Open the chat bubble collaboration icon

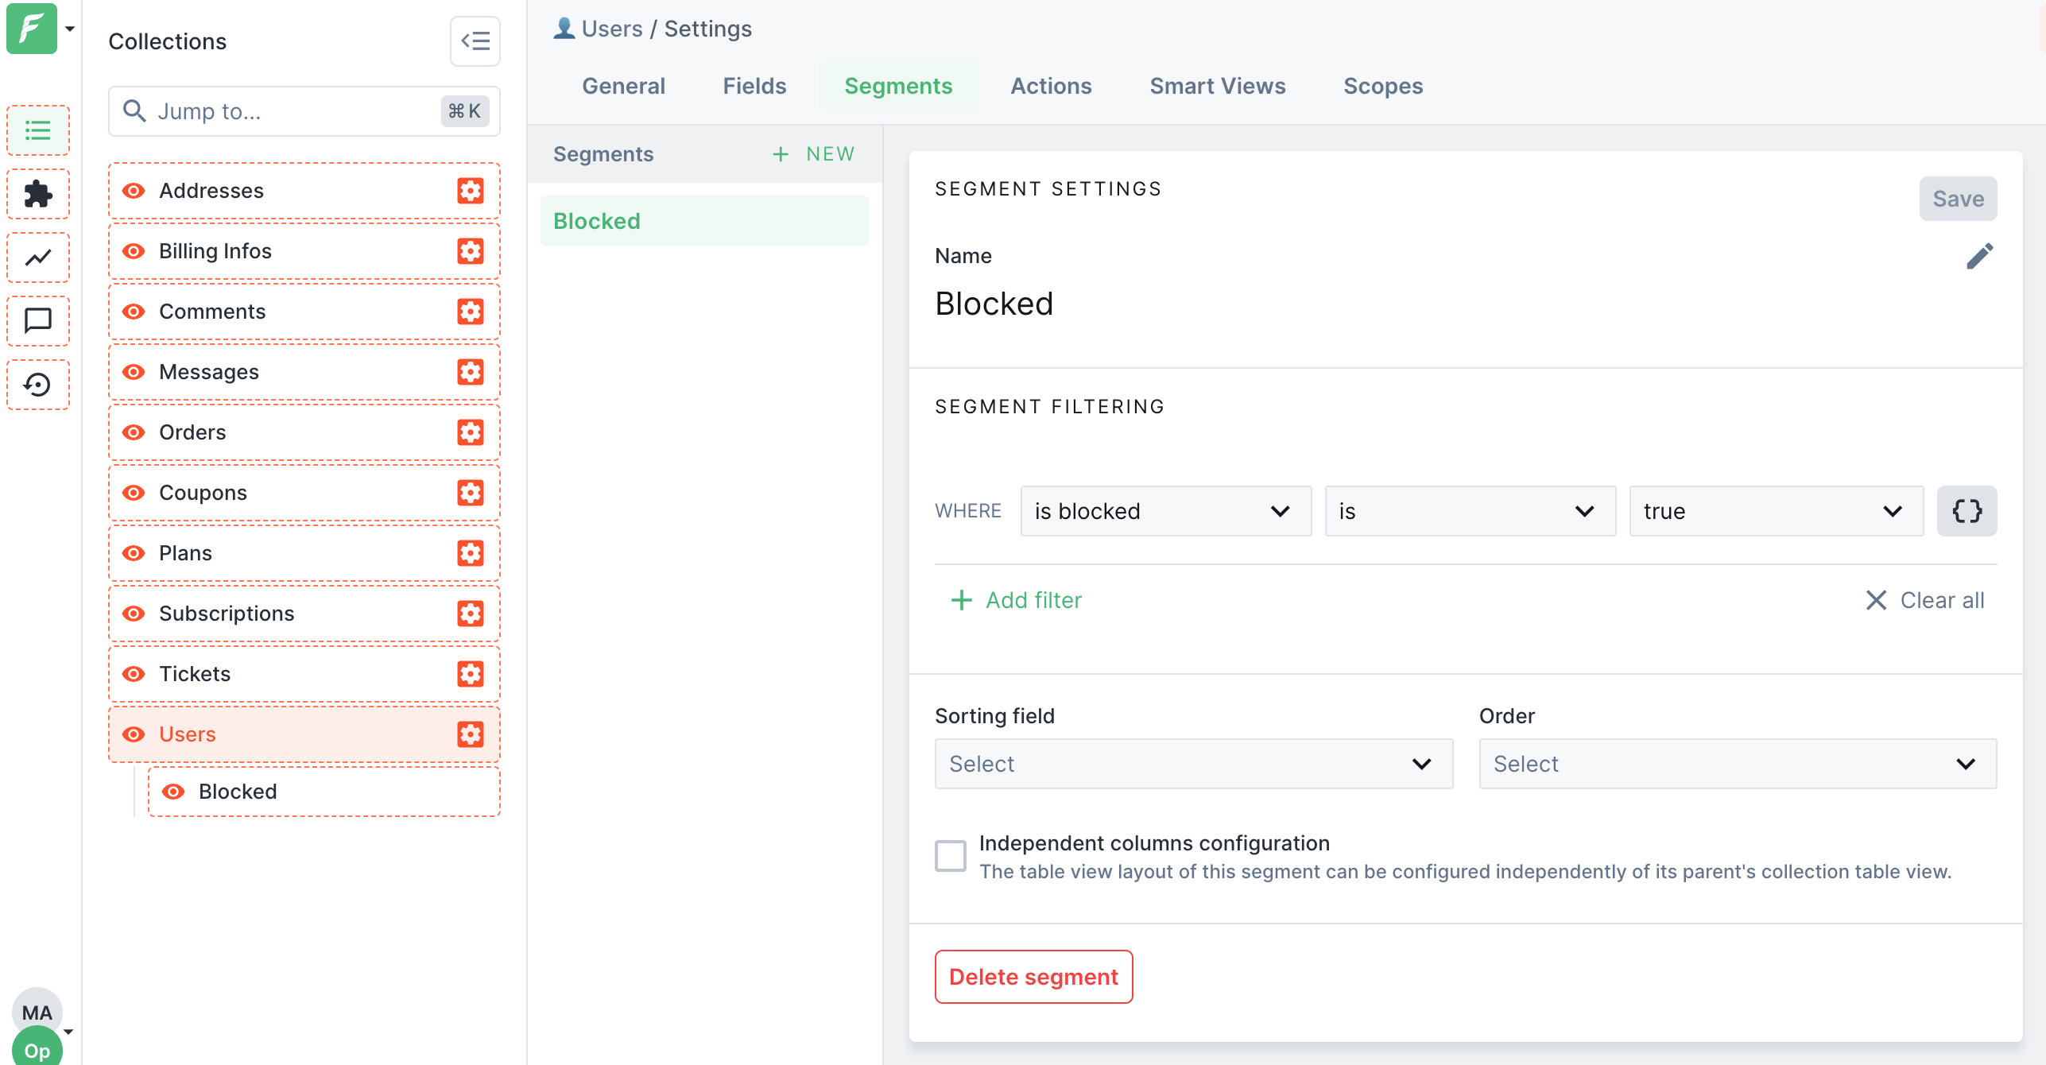click(37, 321)
